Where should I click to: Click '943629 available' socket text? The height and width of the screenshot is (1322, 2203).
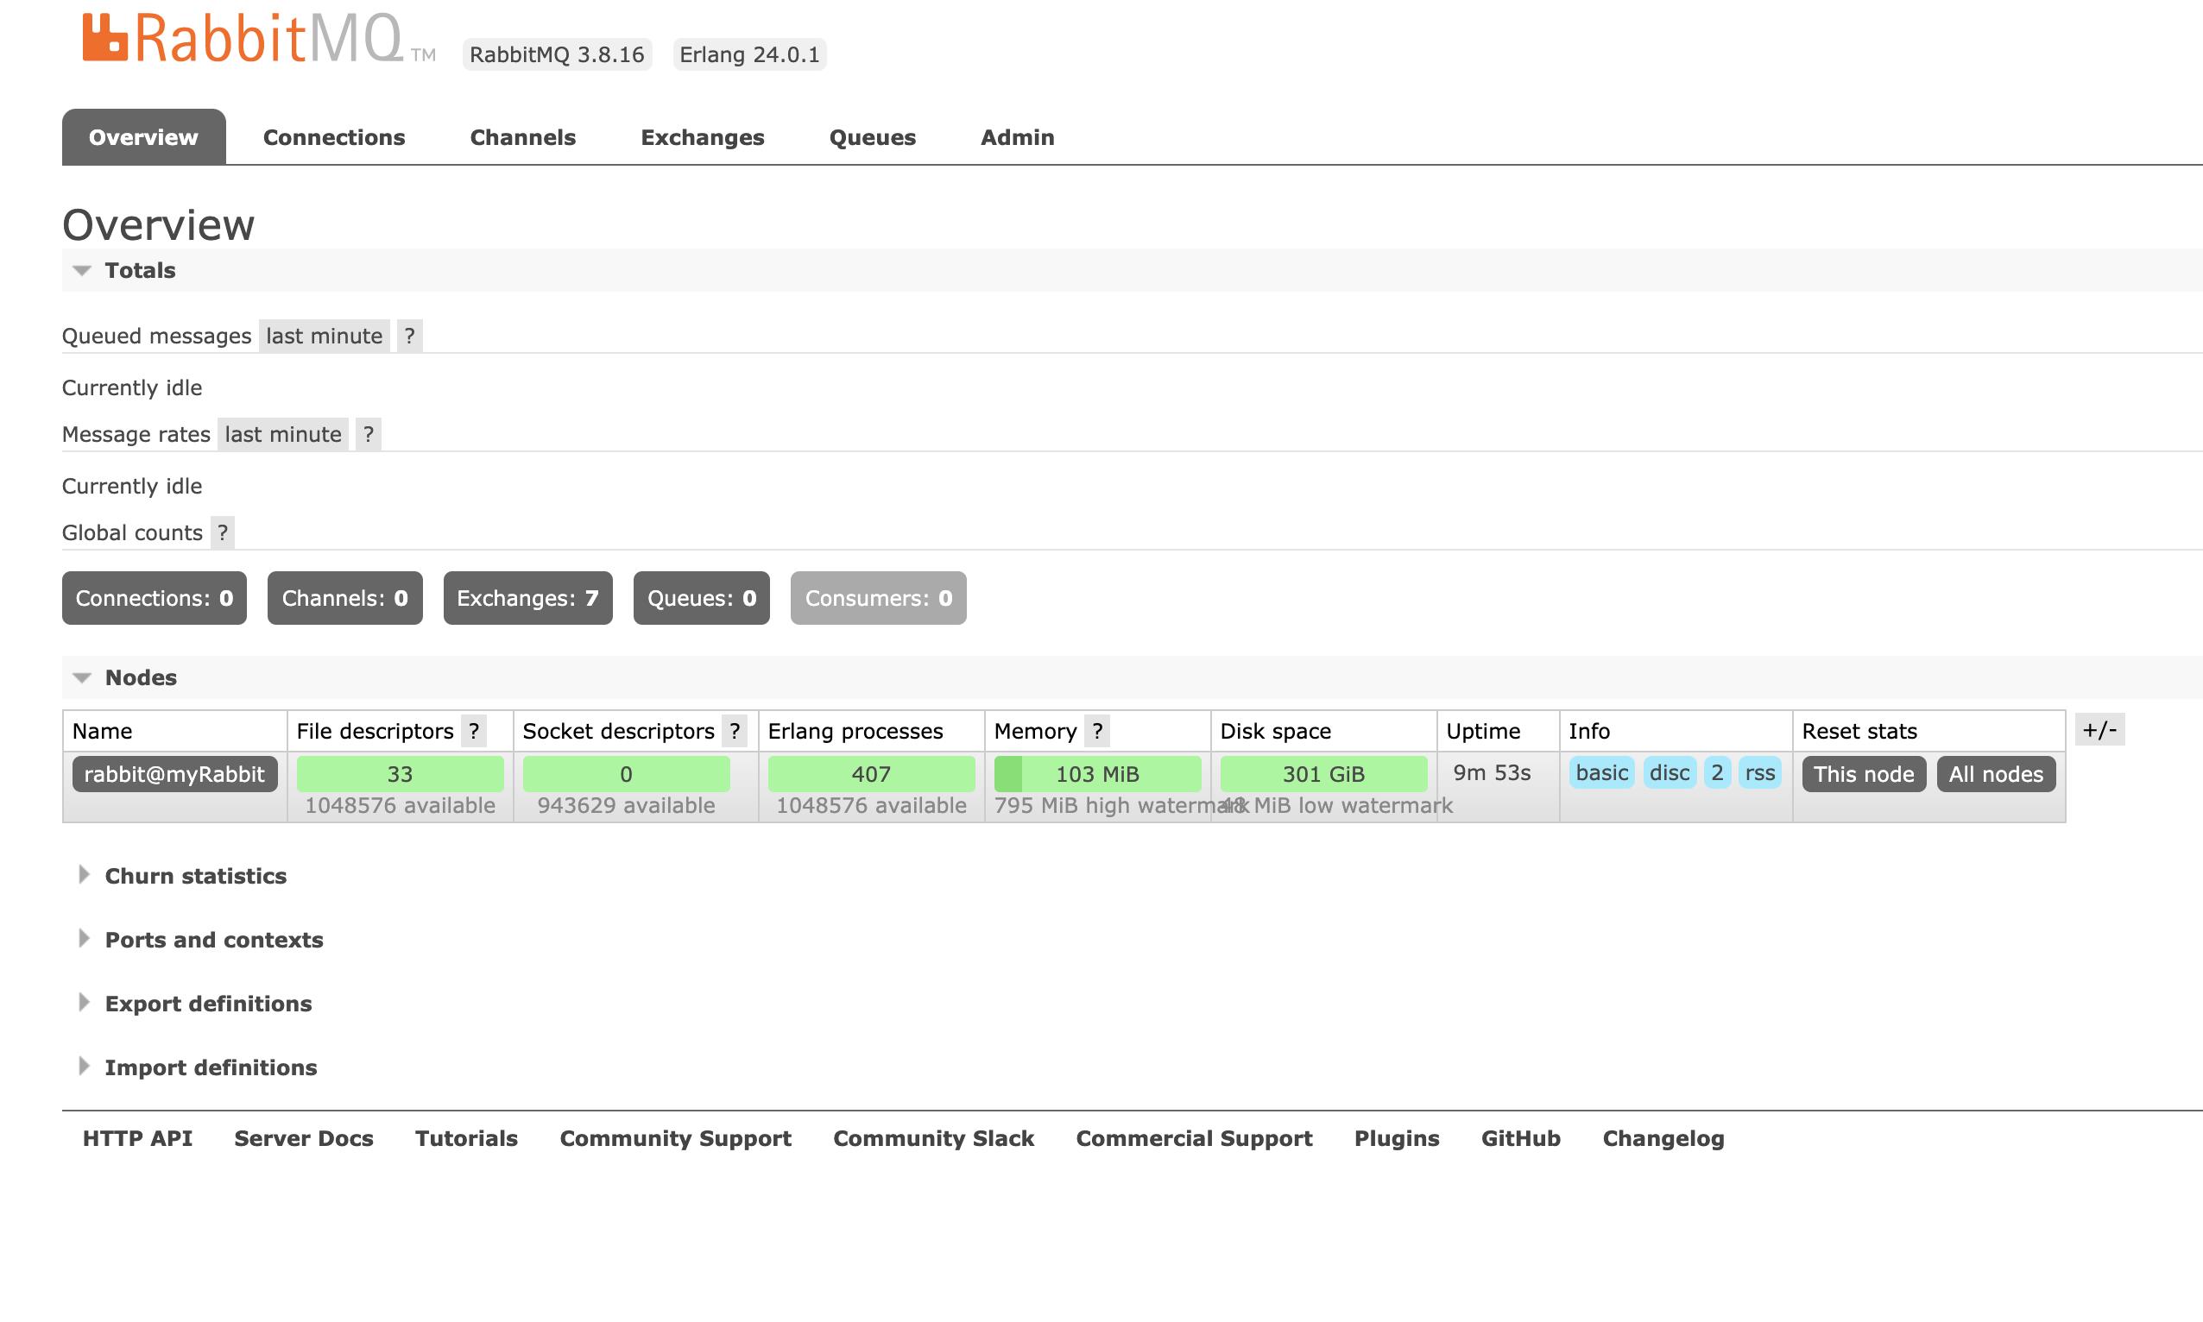[627, 805]
